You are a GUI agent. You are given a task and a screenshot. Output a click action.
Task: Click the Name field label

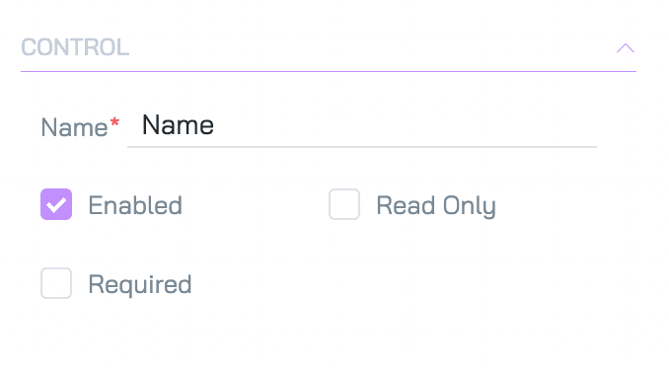click(x=74, y=127)
